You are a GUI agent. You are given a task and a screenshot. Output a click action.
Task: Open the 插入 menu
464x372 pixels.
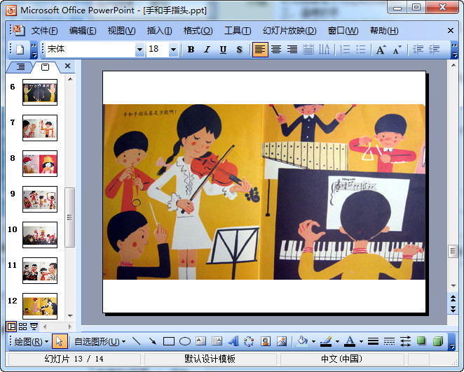[159, 31]
